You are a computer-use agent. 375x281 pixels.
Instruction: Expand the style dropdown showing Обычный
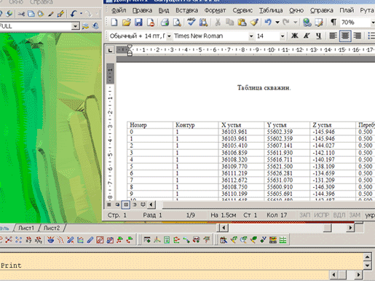coord(169,36)
